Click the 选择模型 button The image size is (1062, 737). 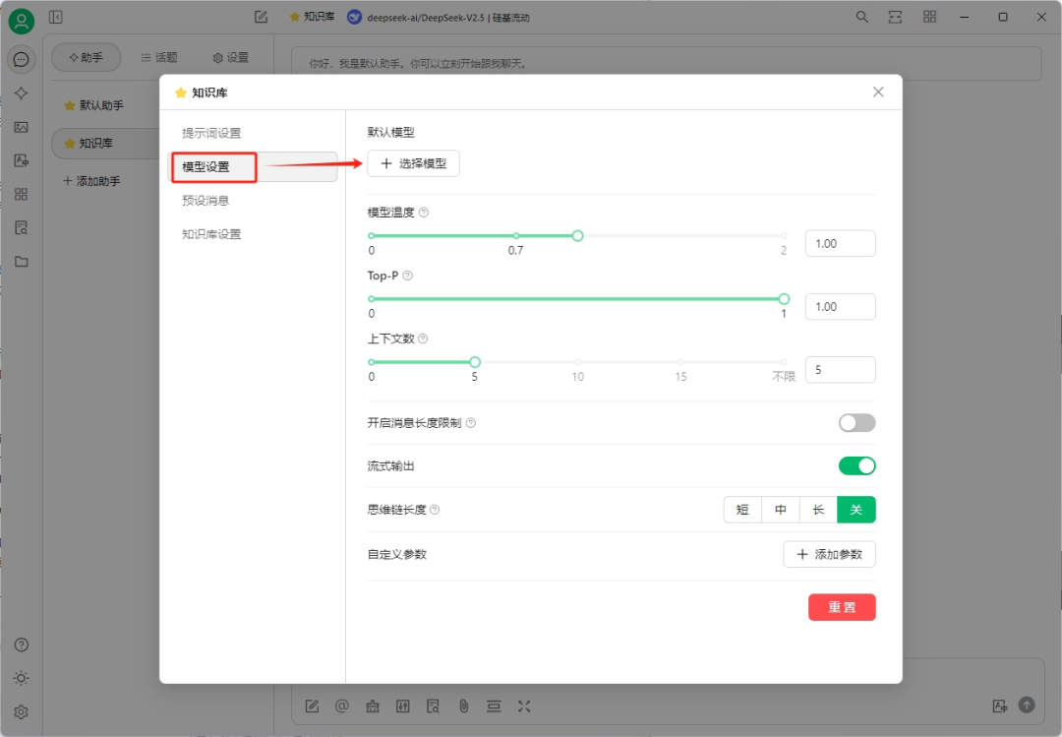tap(413, 163)
